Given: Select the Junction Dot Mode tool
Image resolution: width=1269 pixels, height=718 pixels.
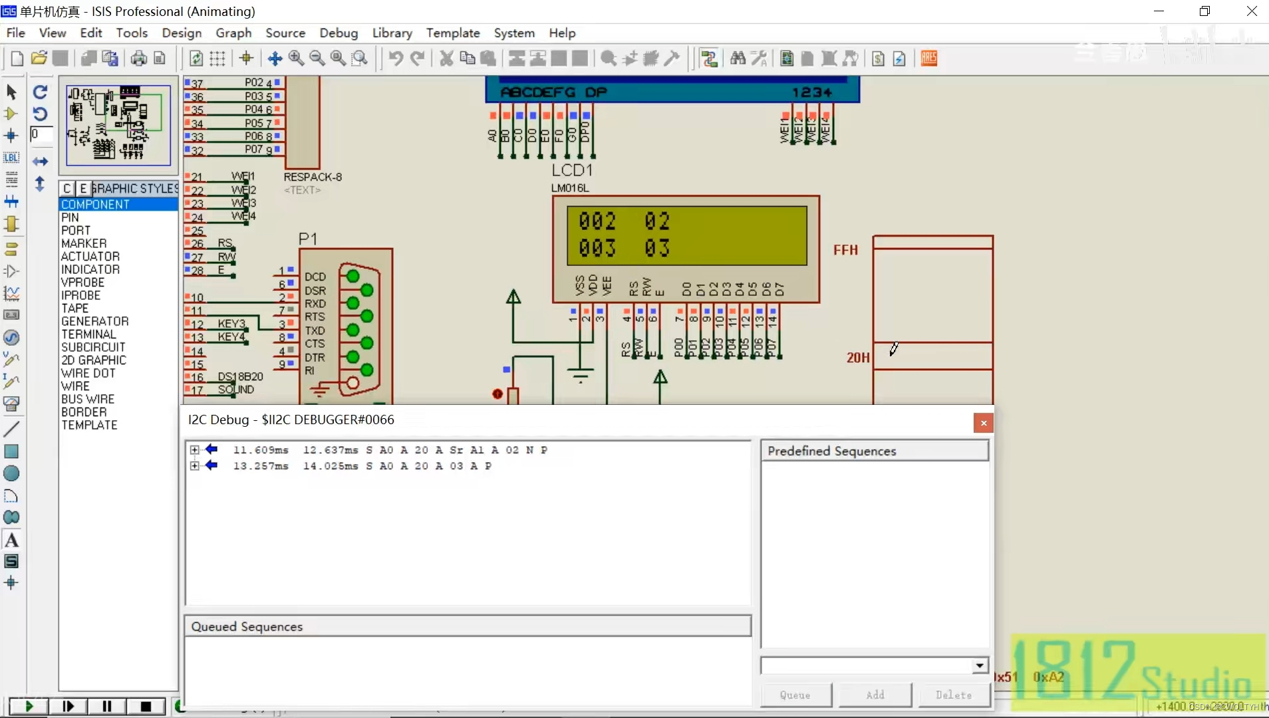Looking at the screenshot, I should pyautogui.click(x=11, y=136).
